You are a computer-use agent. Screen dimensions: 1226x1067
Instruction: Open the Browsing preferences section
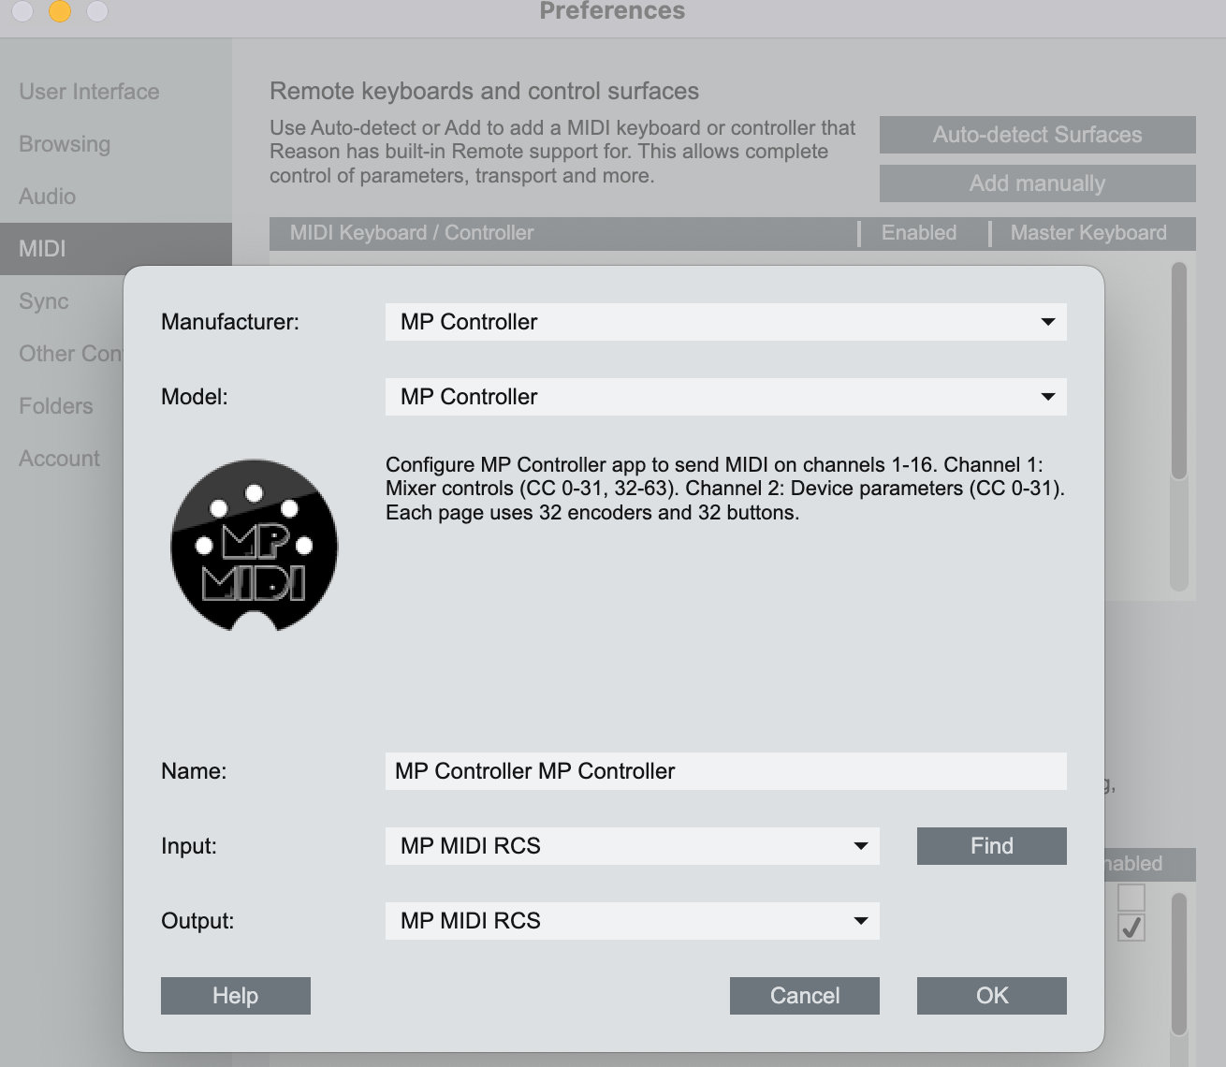click(x=65, y=144)
